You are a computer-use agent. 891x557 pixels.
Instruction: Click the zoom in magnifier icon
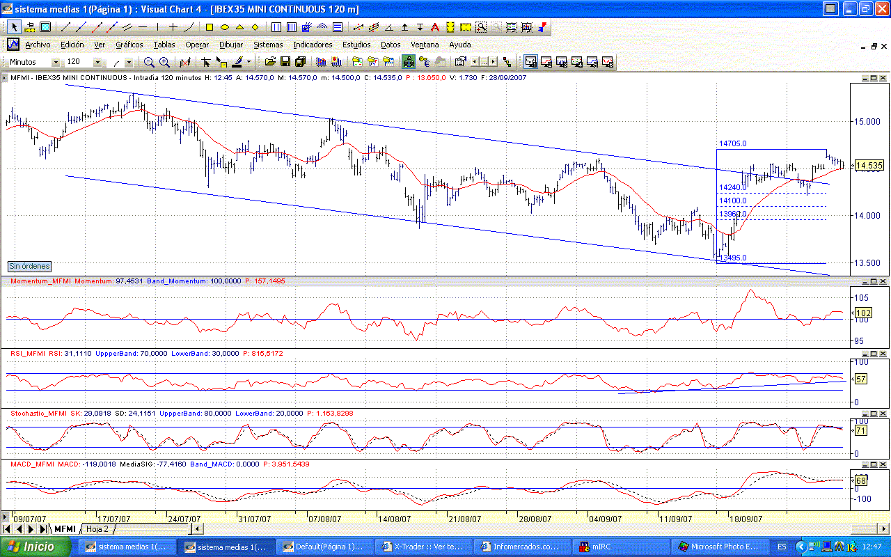(164, 62)
